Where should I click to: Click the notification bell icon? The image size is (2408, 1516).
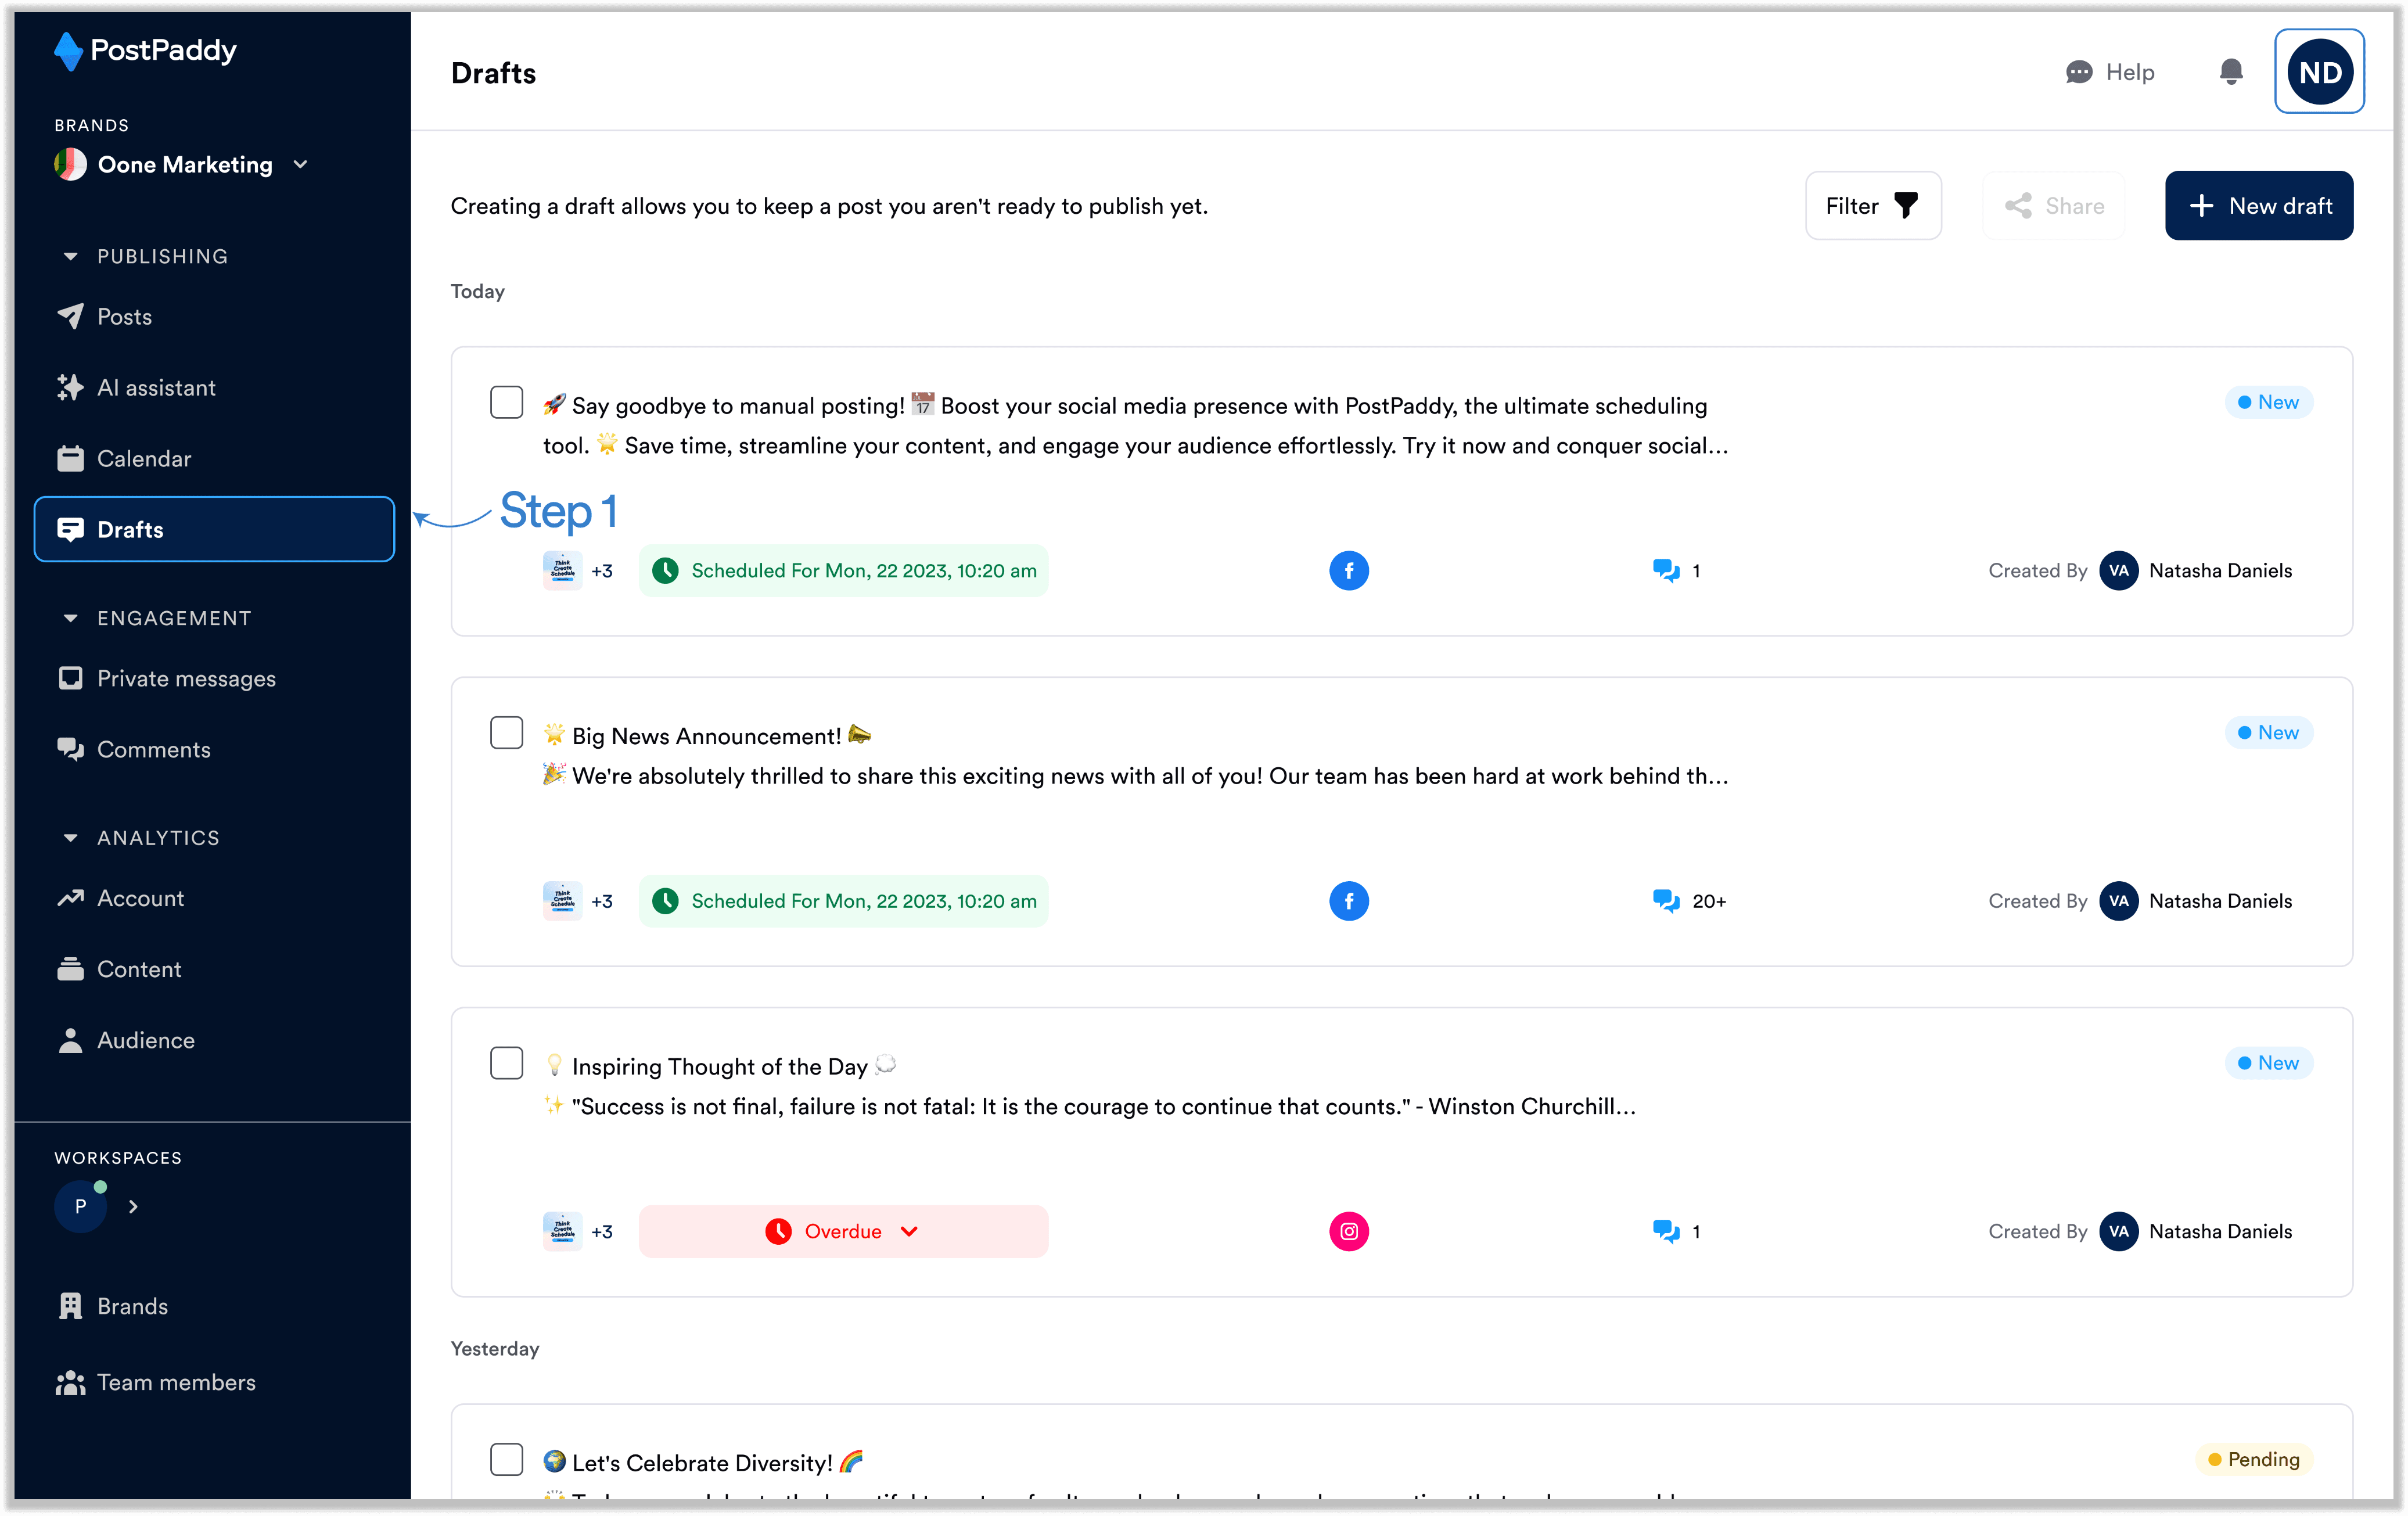2230,72
